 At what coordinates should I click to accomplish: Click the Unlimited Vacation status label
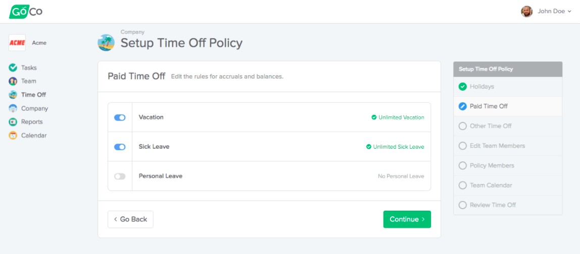click(x=401, y=117)
